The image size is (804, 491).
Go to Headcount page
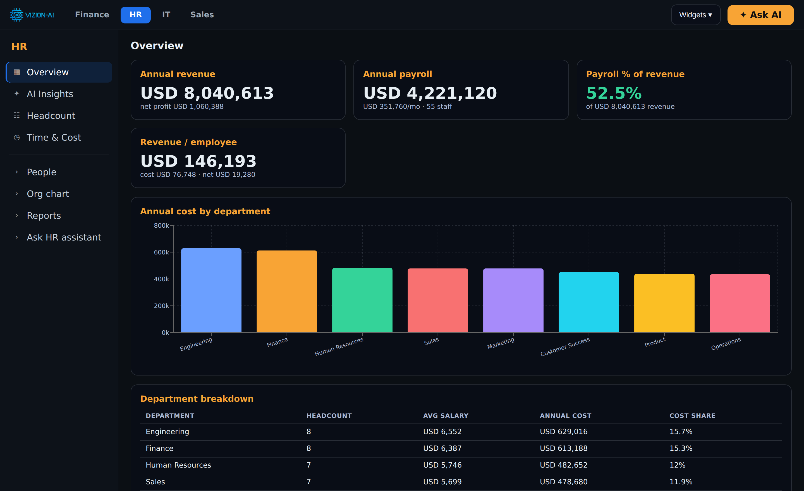pyautogui.click(x=59, y=115)
